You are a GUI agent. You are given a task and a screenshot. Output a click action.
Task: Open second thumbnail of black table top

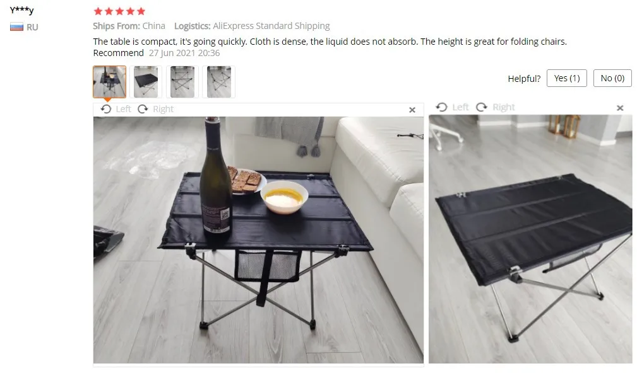(x=146, y=82)
